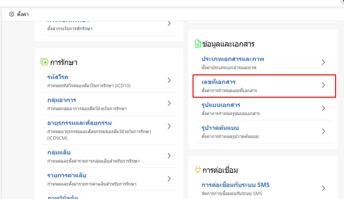Expand the กลุ่มอาการ row chevron
Image resolution: width=344 pixels, height=199 pixels.
pyautogui.click(x=169, y=103)
